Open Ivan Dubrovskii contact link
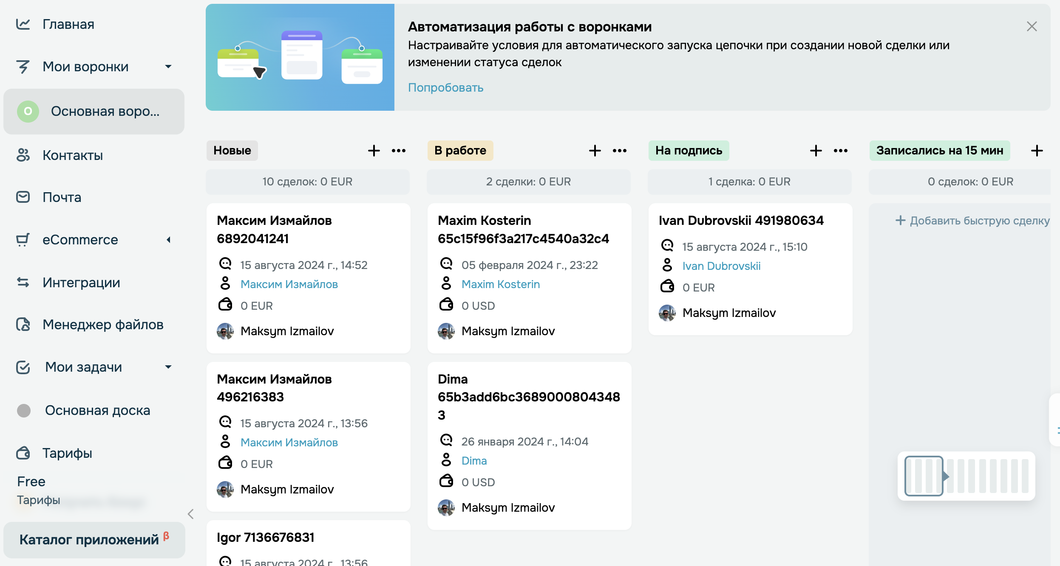The width and height of the screenshot is (1060, 566). tap(721, 266)
